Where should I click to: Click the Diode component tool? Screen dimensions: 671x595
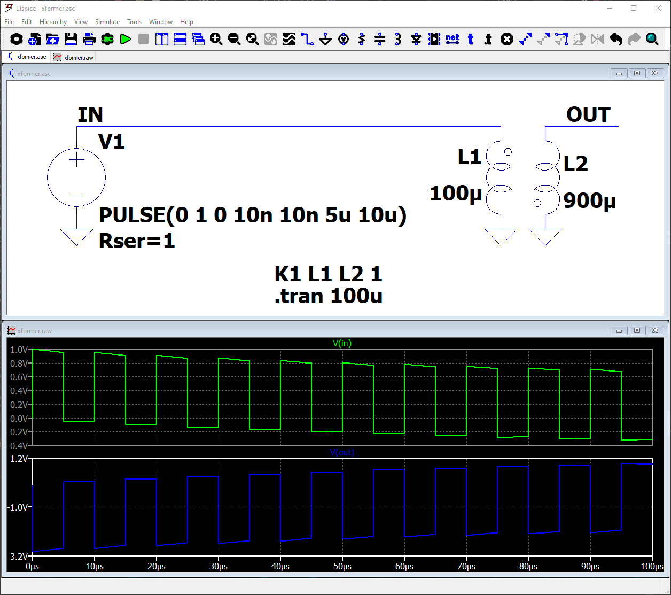tap(416, 39)
